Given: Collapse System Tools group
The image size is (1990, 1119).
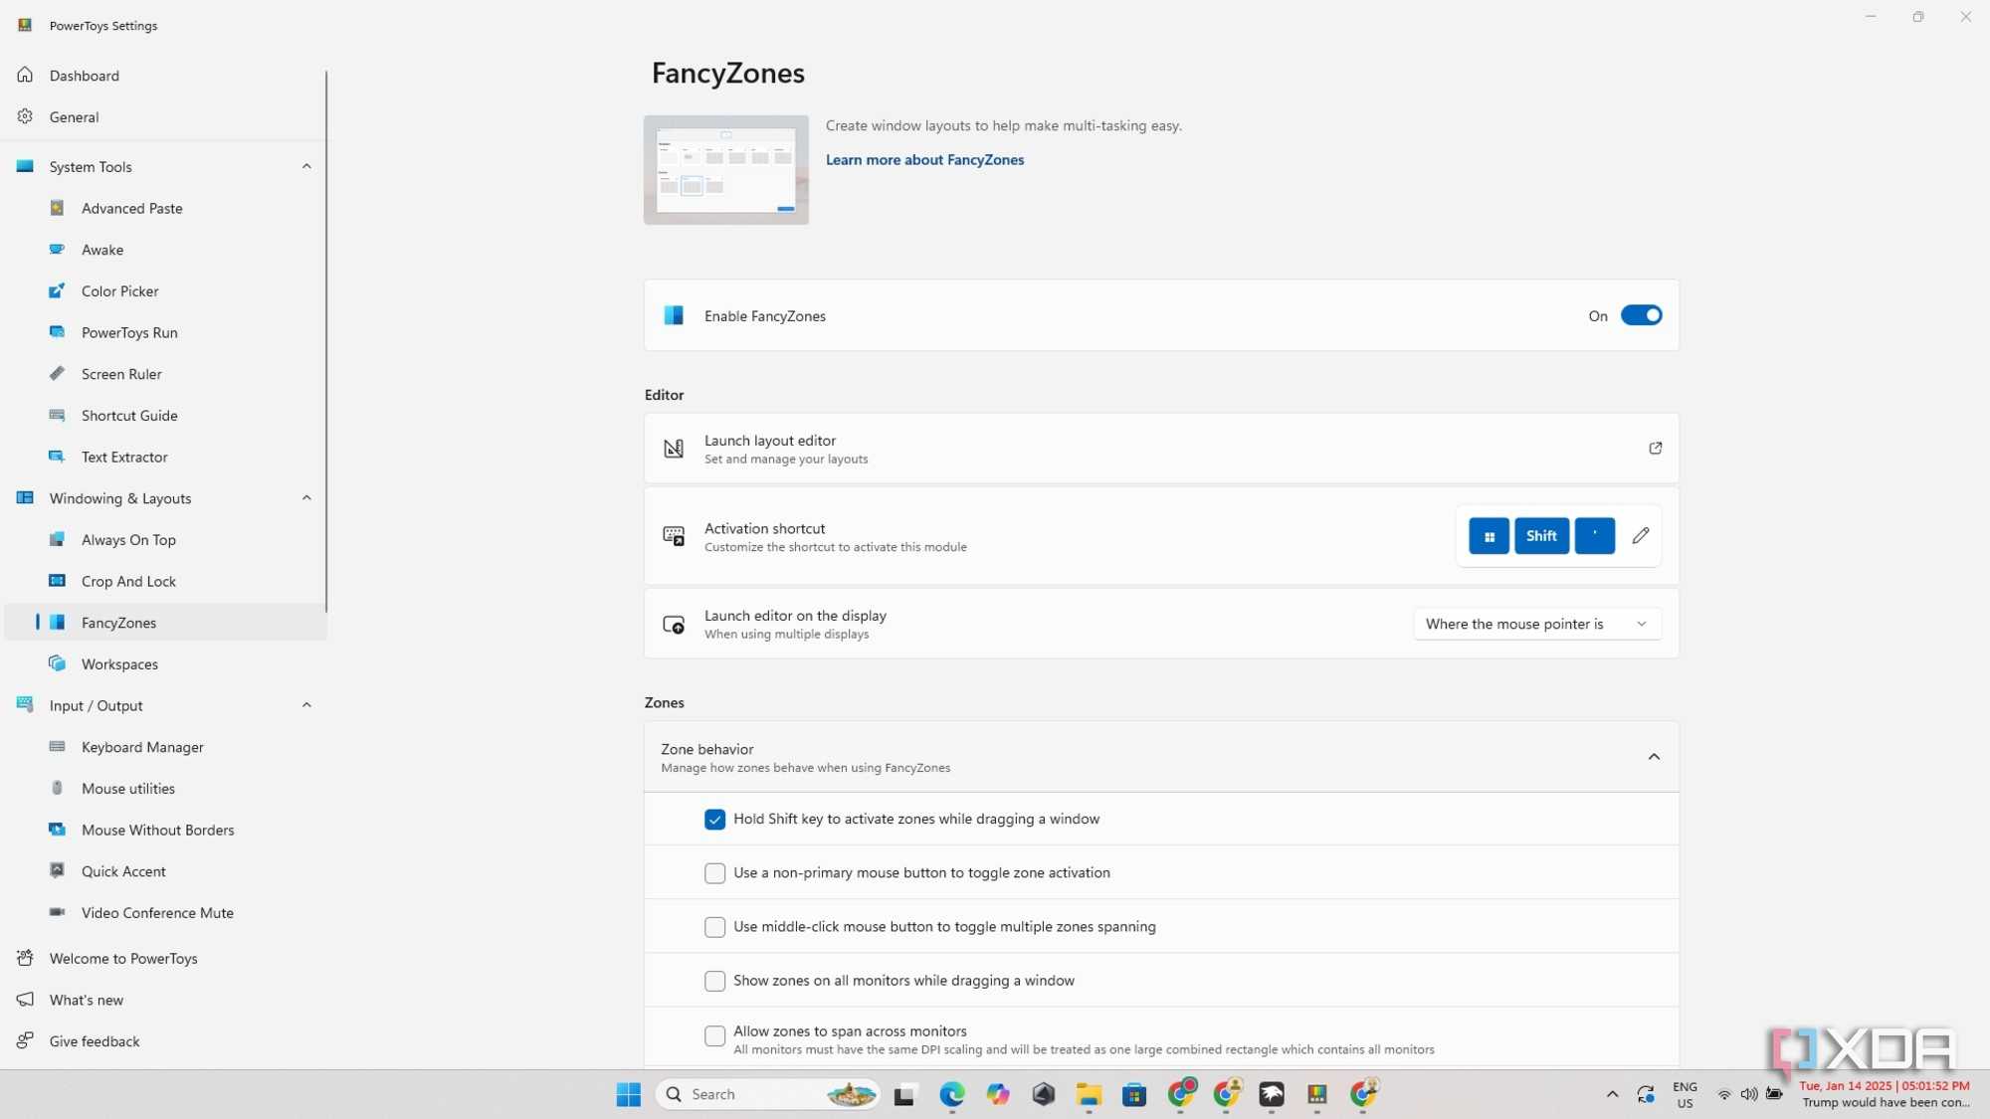Looking at the screenshot, I should pos(306,166).
